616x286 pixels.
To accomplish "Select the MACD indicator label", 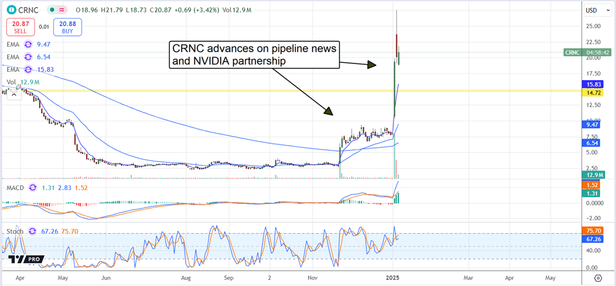I will pyautogui.click(x=13, y=187).
